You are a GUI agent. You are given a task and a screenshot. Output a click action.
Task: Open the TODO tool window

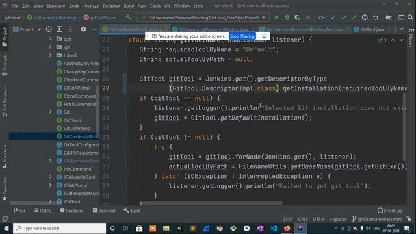tap(42, 211)
